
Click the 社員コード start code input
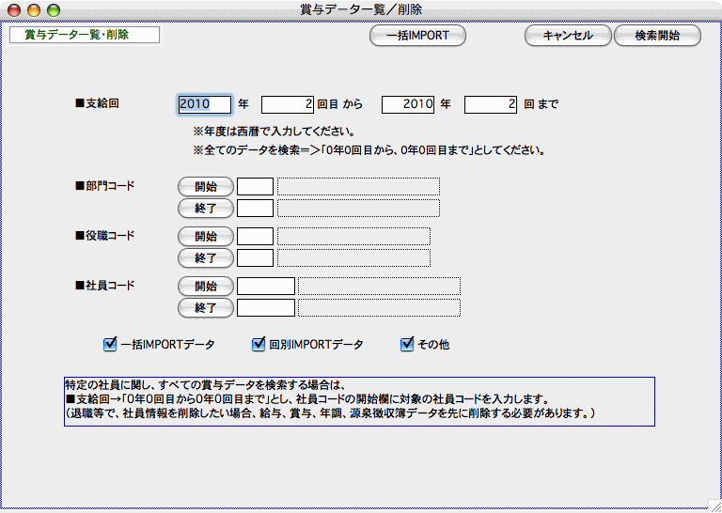click(266, 286)
